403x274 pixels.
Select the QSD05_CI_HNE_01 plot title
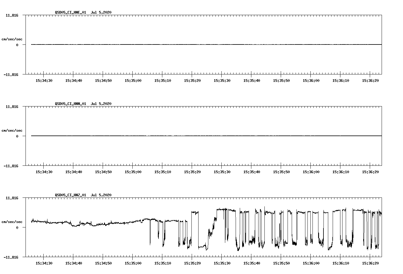71,12
